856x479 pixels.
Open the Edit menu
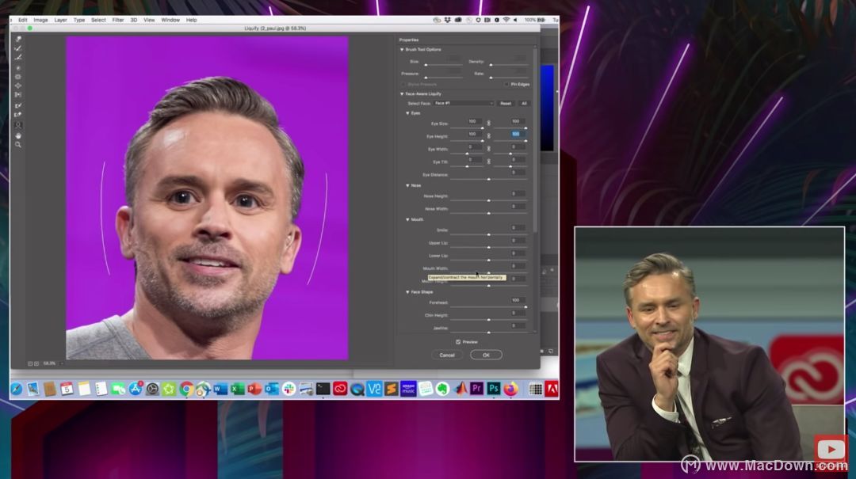point(22,20)
